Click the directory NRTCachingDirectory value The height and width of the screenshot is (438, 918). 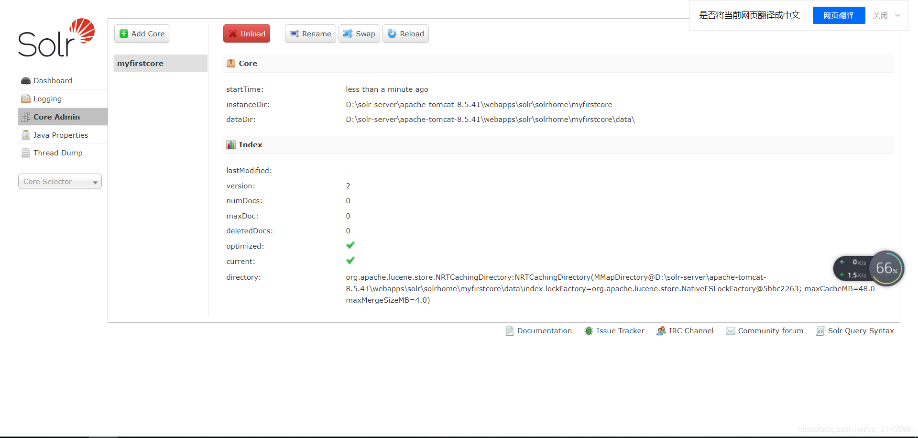point(610,289)
